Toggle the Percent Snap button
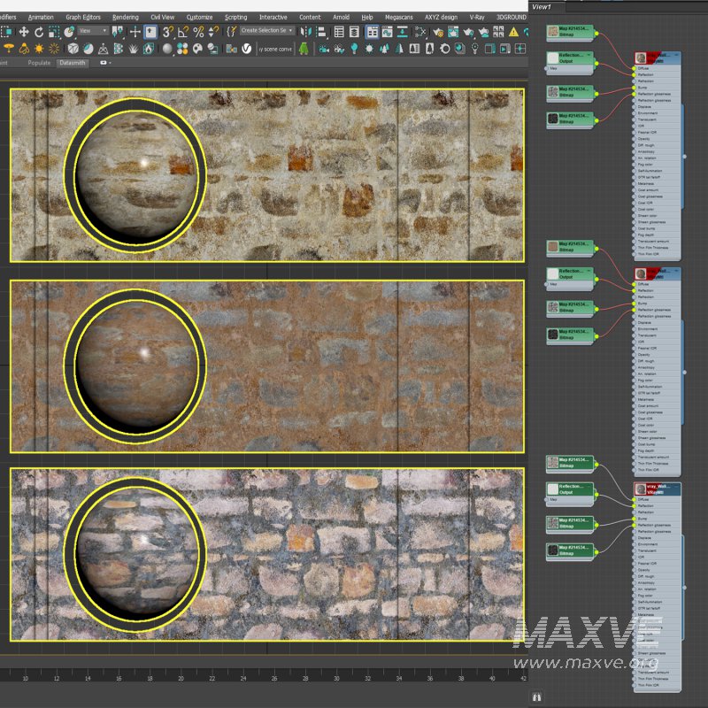The height and width of the screenshot is (708, 708). coord(196,32)
